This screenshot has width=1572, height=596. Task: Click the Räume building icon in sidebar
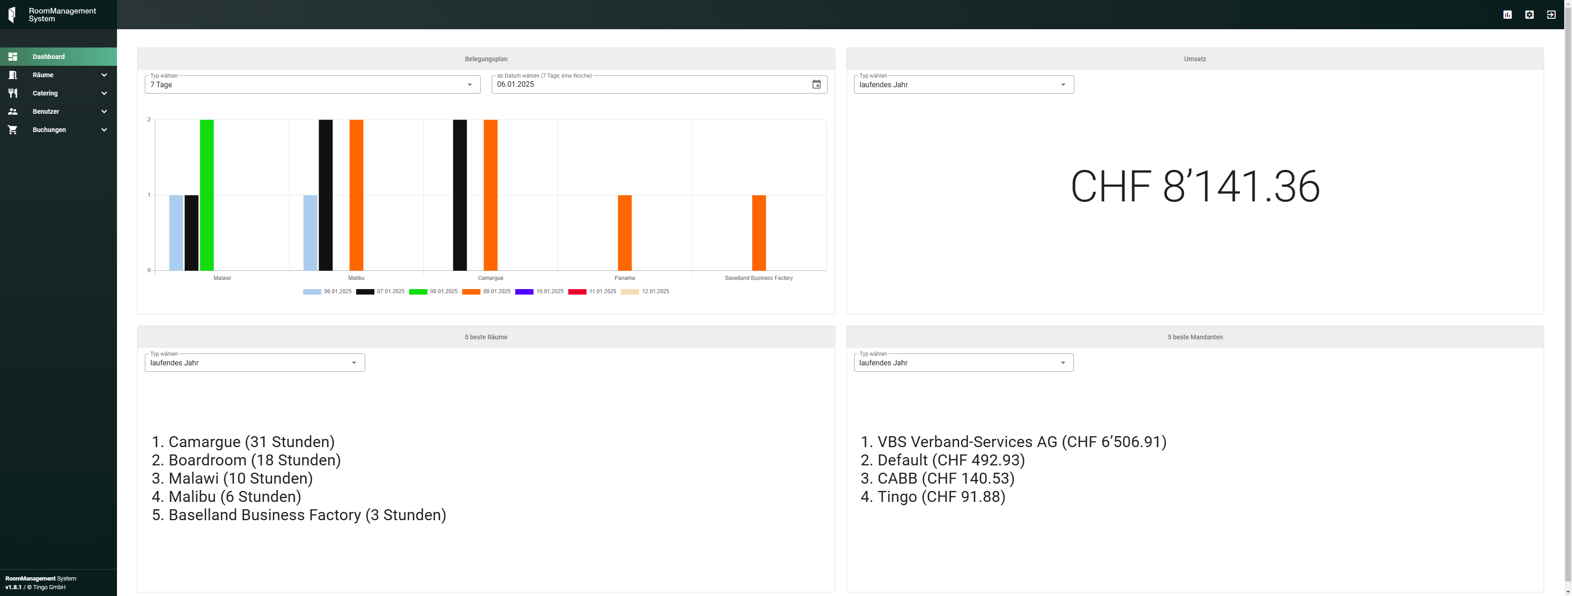13,75
